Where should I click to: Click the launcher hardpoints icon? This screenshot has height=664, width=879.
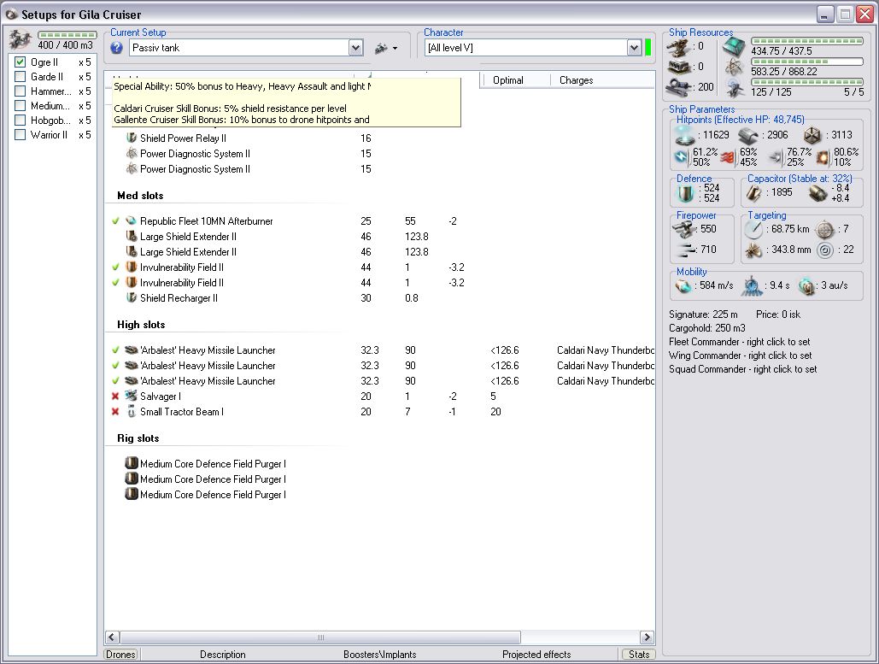678,68
